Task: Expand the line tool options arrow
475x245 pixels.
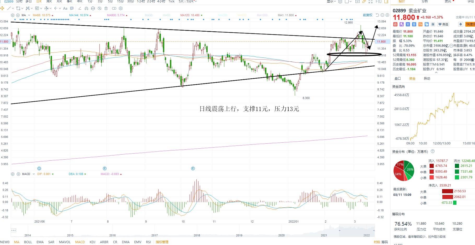Action: click(x=13, y=8)
